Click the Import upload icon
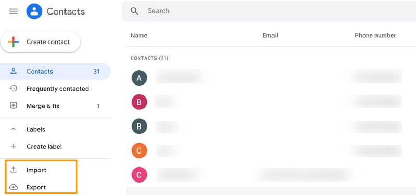 (14, 170)
